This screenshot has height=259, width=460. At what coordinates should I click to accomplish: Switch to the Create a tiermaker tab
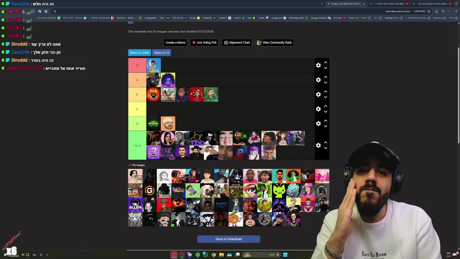pos(347,4)
